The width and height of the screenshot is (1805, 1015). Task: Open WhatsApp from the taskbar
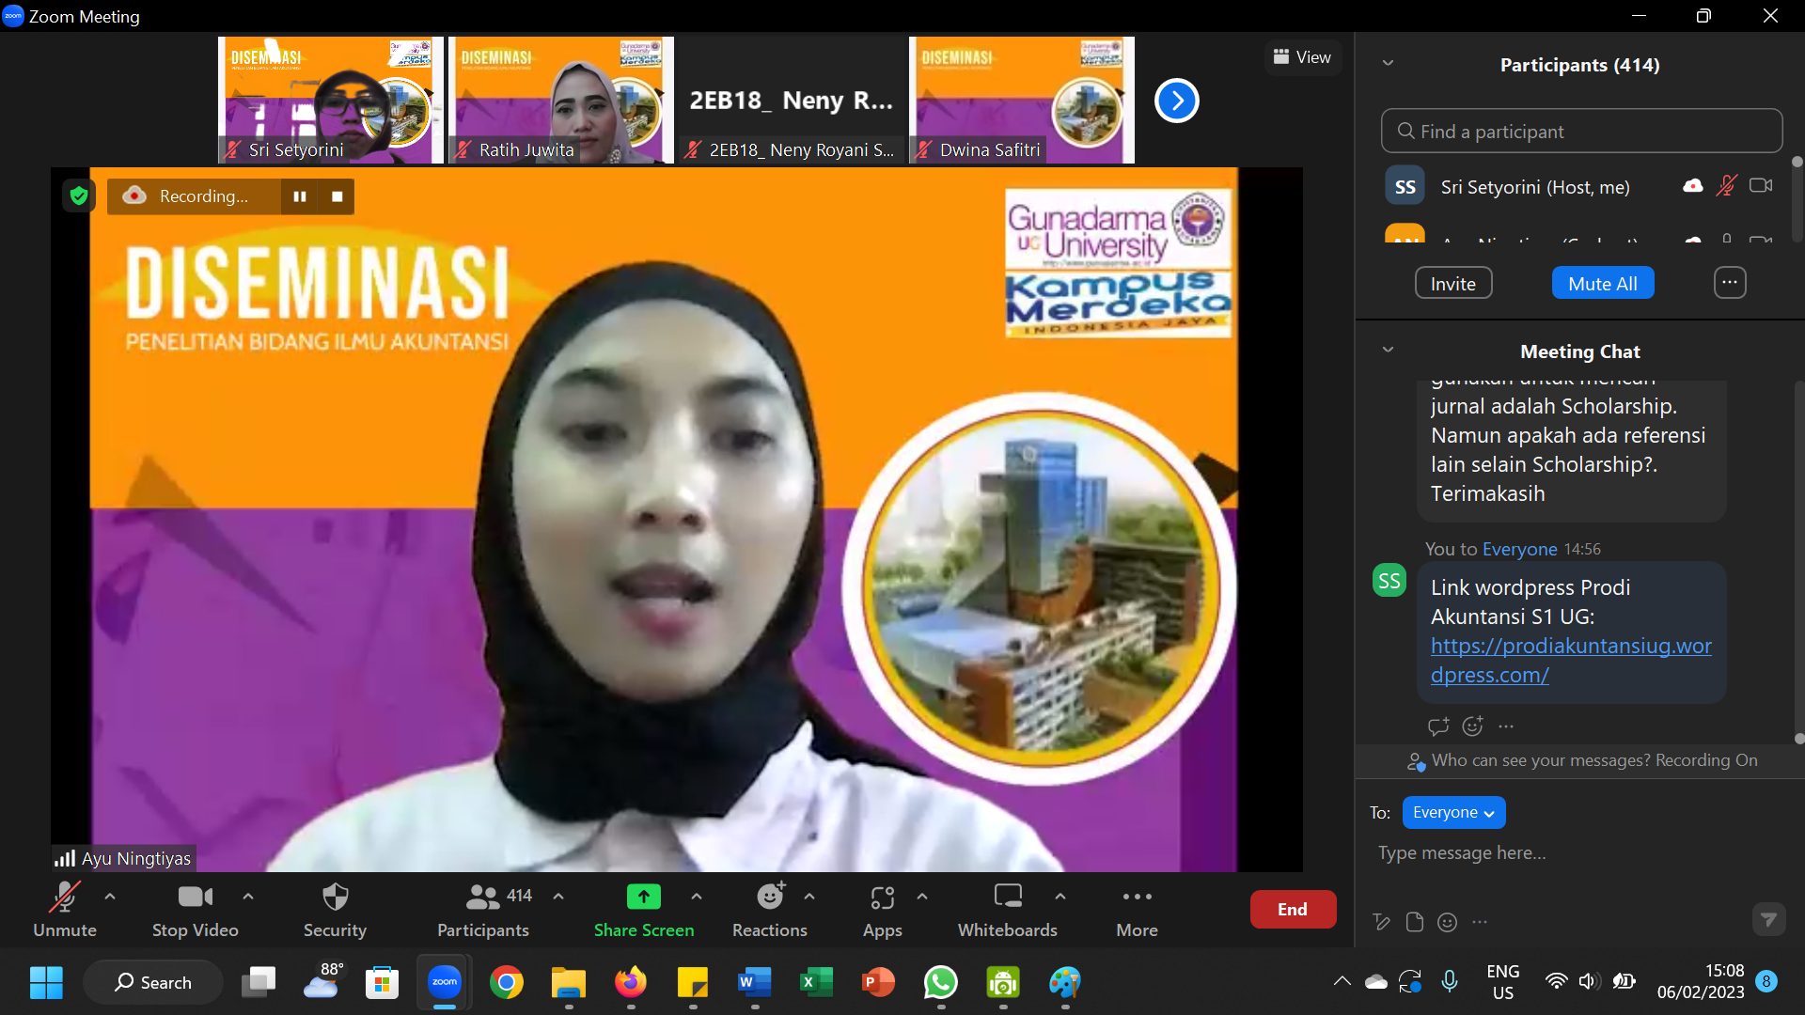(x=940, y=982)
